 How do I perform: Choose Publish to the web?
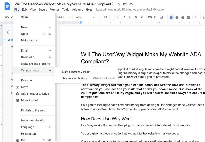point(34,110)
